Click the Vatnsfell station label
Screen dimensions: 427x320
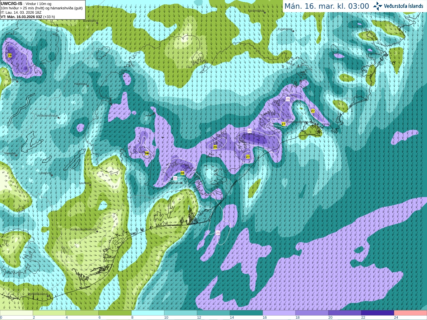[10, 153]
